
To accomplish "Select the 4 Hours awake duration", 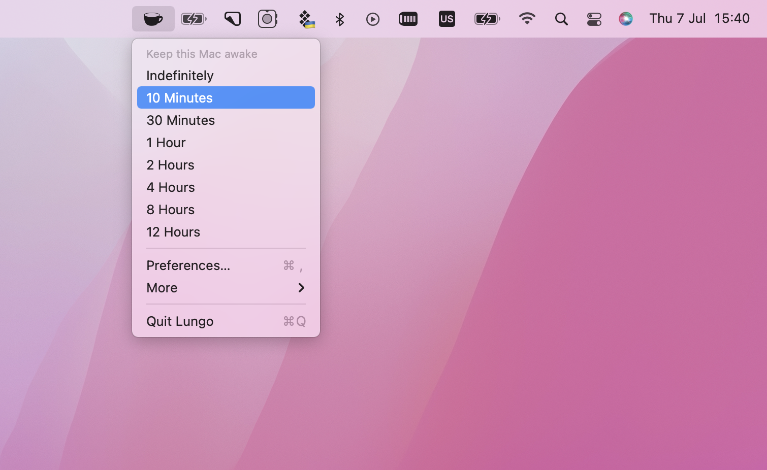I will [170, 187].
